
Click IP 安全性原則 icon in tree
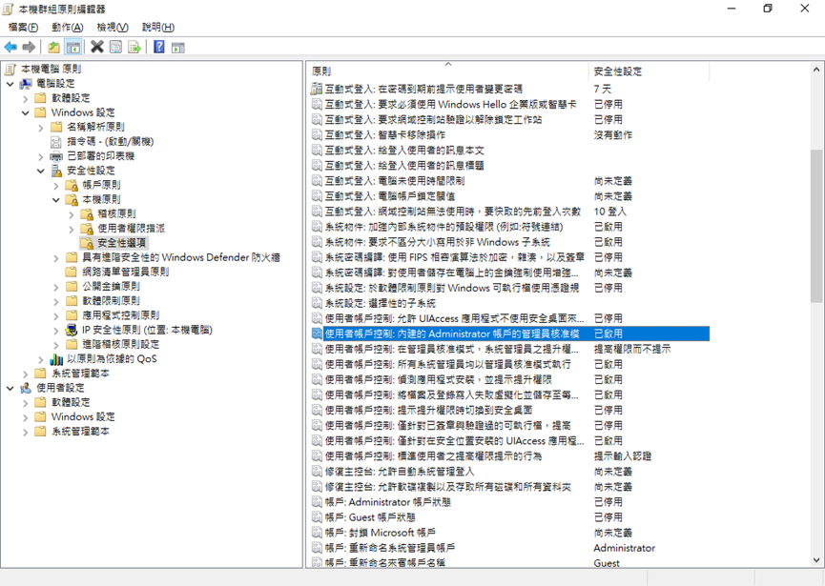[72, 330]
